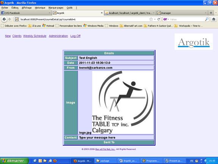Open the Weekly Schedule link
Image resolution: width=218 pixels, height=164 pixels.
point(35,36)
